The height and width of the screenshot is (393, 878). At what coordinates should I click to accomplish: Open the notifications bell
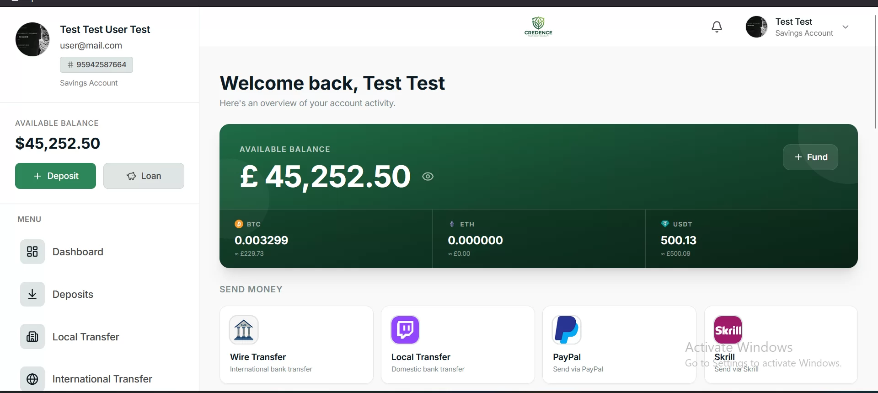click(x=717, y=27)
